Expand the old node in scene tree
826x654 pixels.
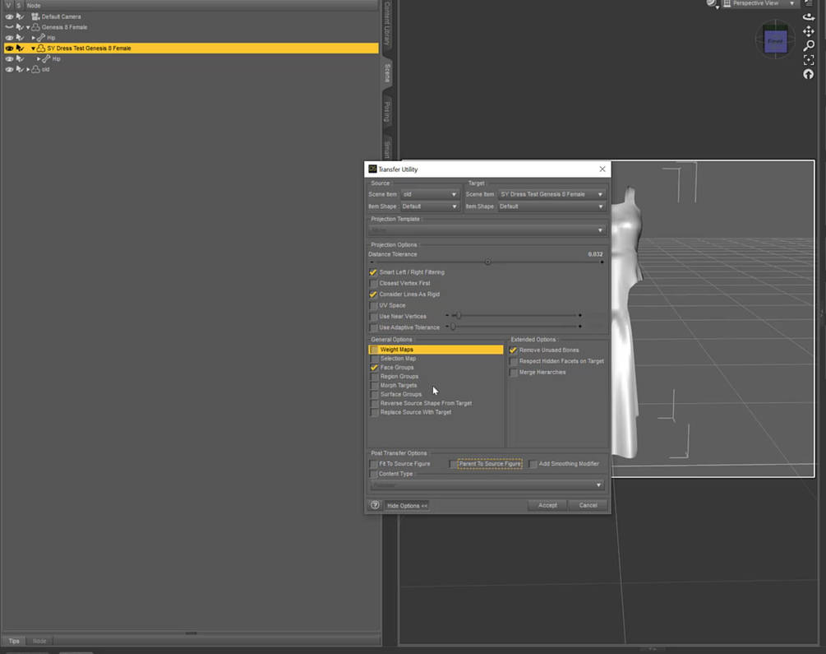pyautogui.click(x=28, y=70)
